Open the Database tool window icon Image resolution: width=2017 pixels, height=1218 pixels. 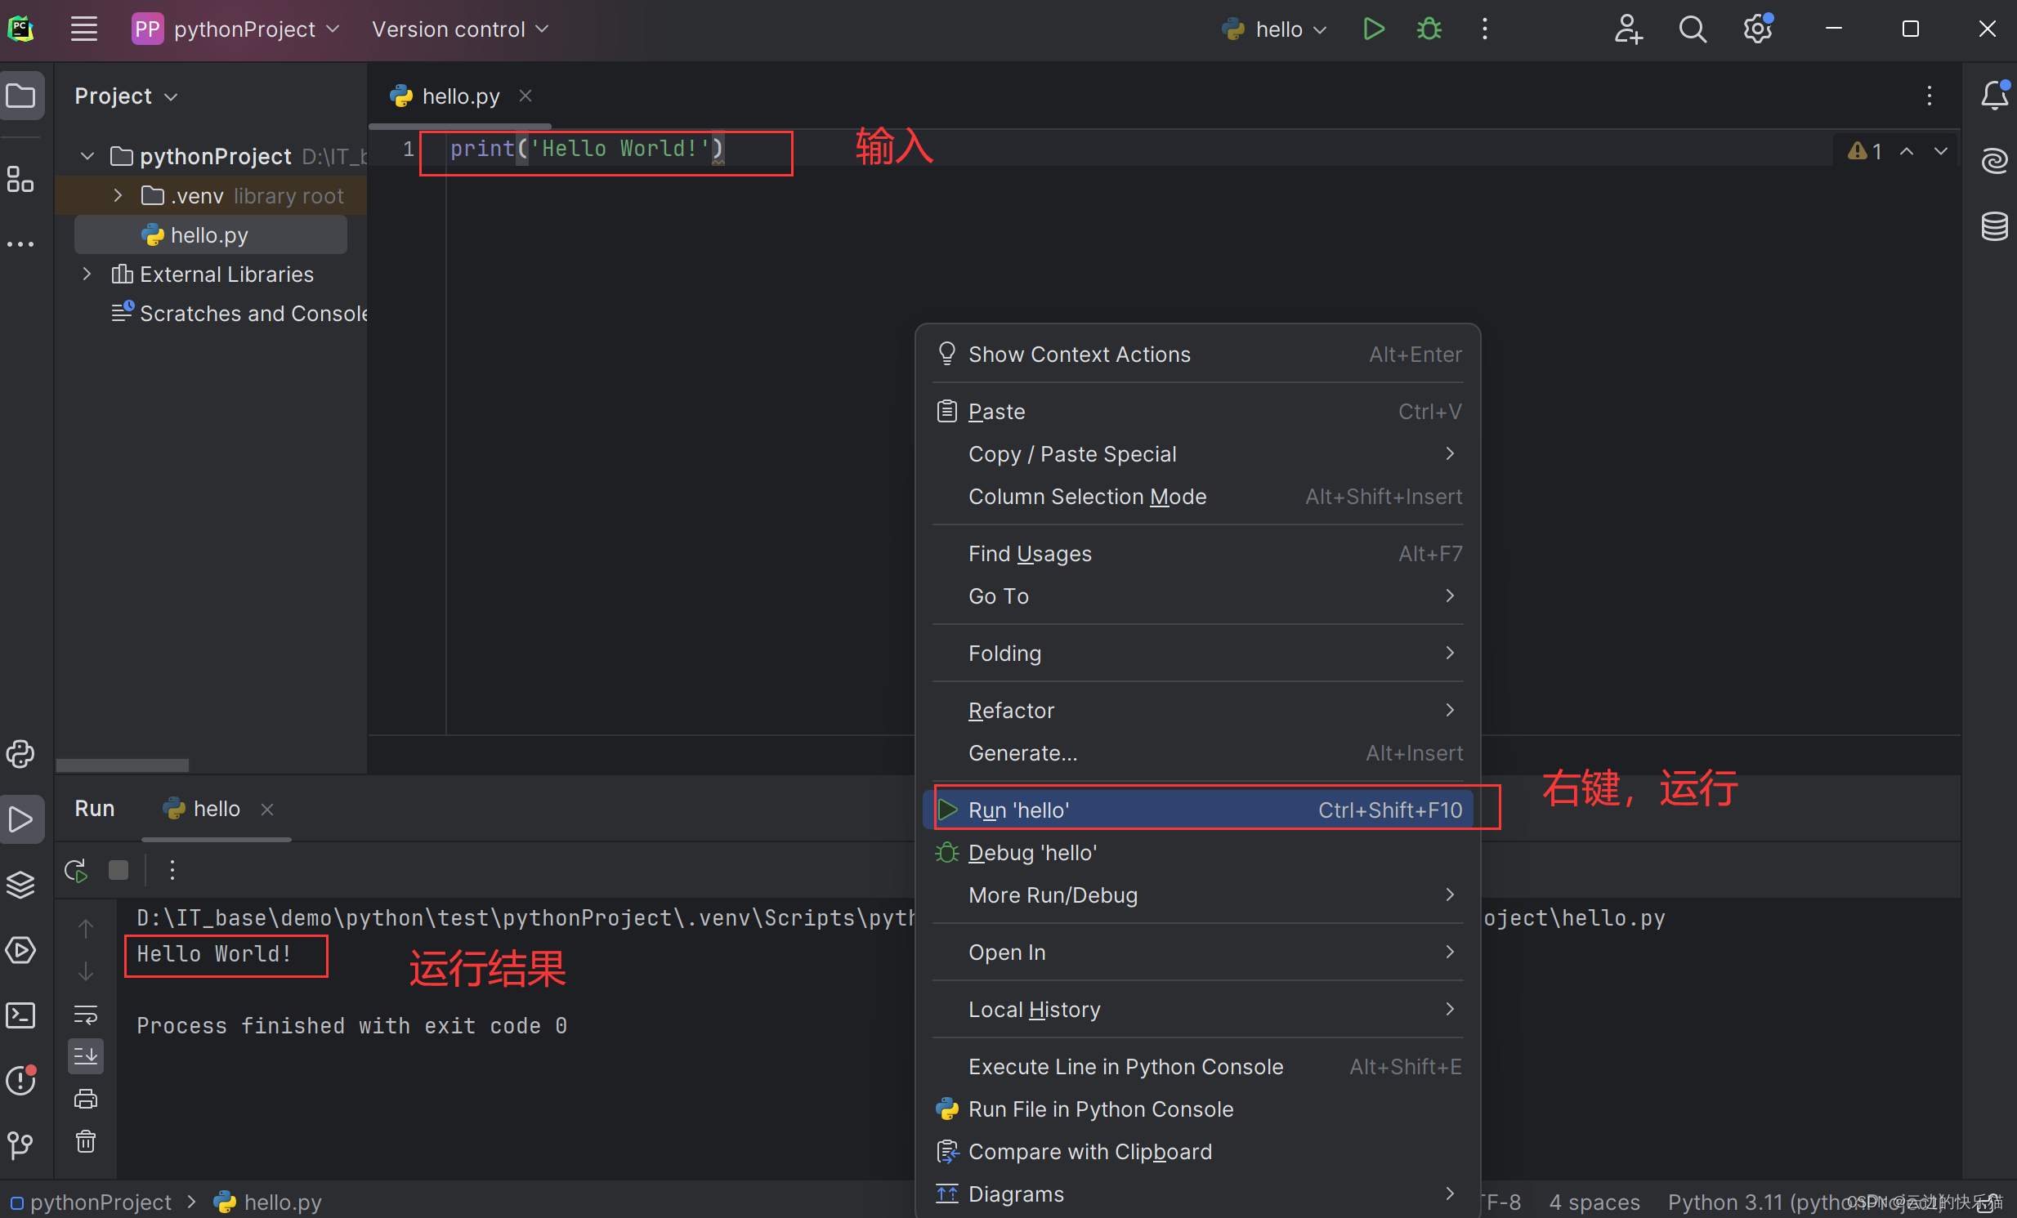pos(1994,225)
